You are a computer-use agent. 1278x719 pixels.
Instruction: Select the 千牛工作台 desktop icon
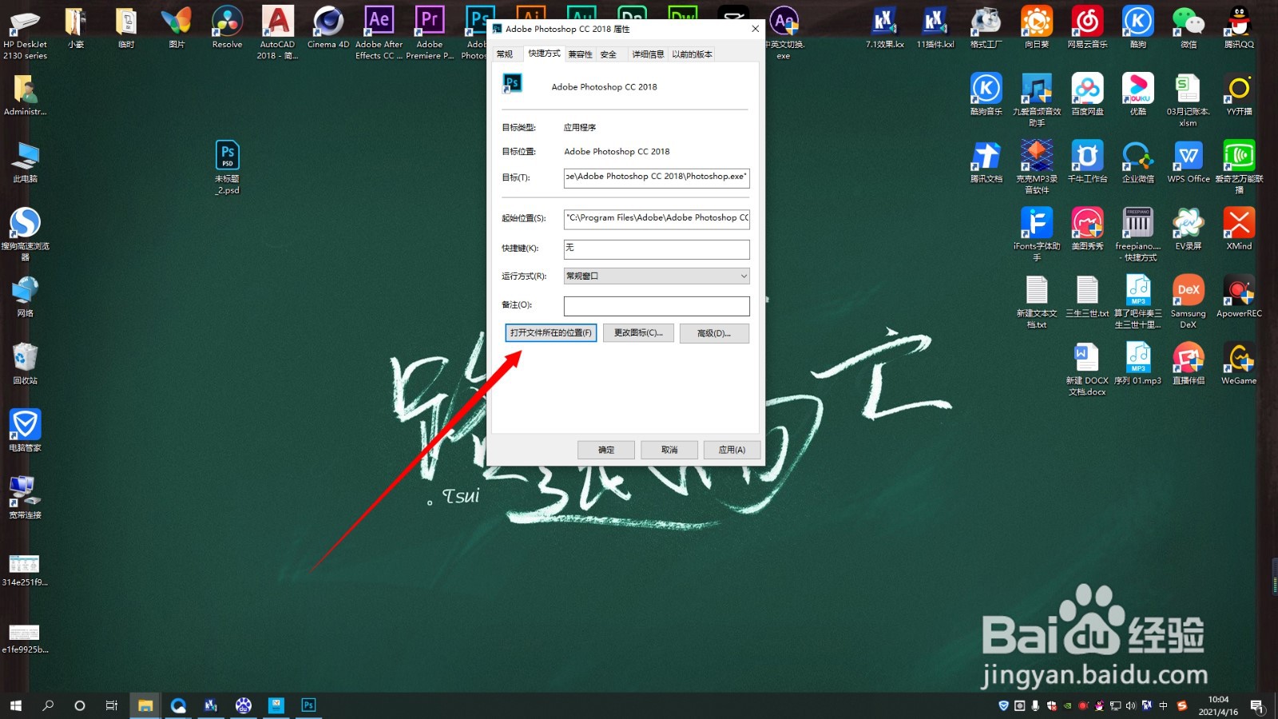[1087, 163]
